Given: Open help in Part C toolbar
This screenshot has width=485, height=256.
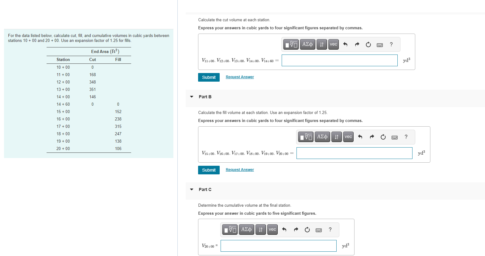Looking at the screenshot, I should tap(330, 230).
